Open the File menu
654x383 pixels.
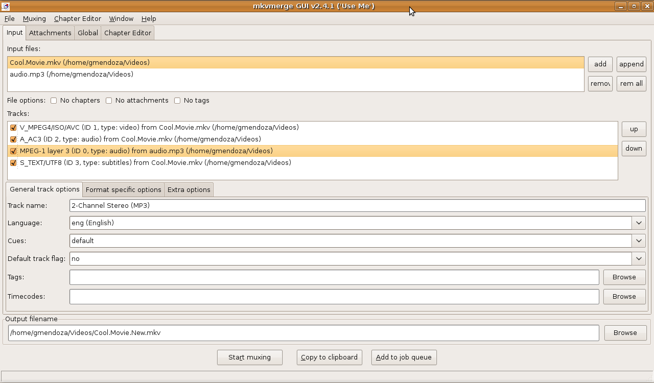[9, 18]
